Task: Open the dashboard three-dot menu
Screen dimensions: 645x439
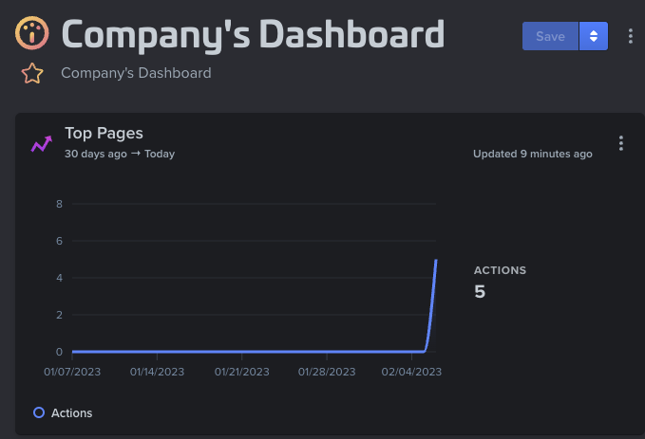Action: (x=631, y=36)
